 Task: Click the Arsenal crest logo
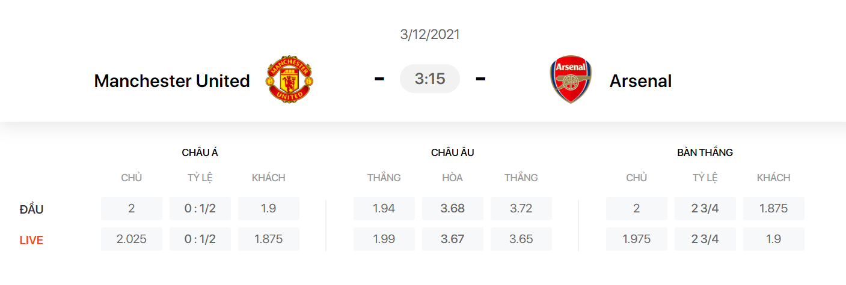571,80
